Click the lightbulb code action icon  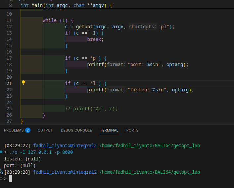point(23,83)
